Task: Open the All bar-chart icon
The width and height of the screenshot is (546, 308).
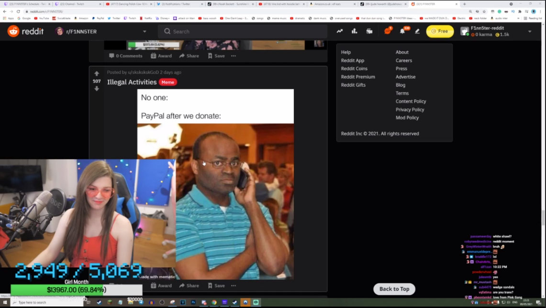Action: pyautogui.click(x=355, y=32)
